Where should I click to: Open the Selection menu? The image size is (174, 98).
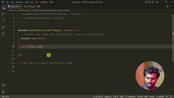pyautogui.click(x=19, y=2)
